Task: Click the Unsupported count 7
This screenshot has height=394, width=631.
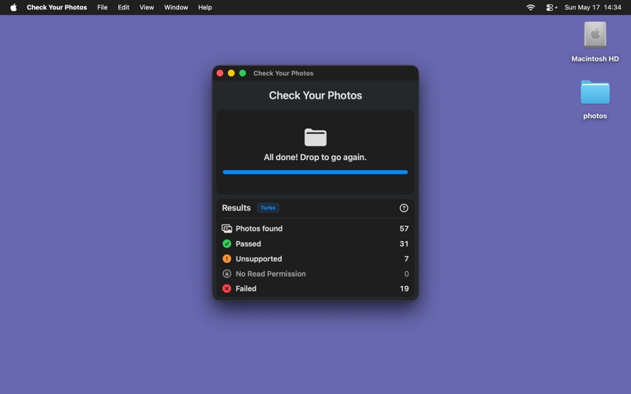Action: coord(406,258)
